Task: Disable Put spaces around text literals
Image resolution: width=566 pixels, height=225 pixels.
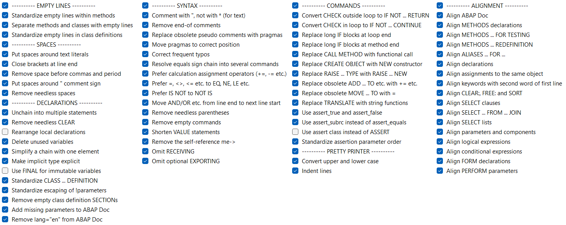Action: click(x=5, y=54)
